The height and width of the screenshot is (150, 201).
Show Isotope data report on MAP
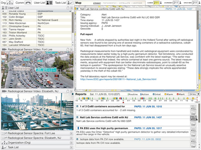193,145
